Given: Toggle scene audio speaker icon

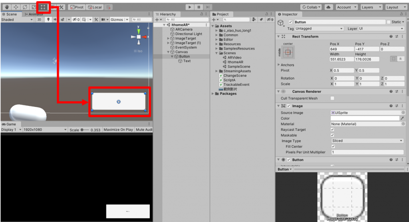Looking at the screenshot, I should [55, 20].
